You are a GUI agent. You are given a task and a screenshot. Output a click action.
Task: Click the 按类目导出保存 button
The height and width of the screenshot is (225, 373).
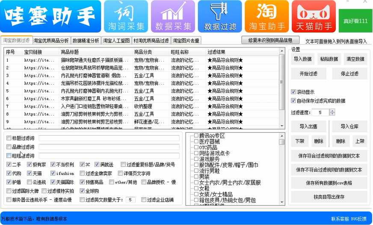pyautogui.click(x=329, y=197)
